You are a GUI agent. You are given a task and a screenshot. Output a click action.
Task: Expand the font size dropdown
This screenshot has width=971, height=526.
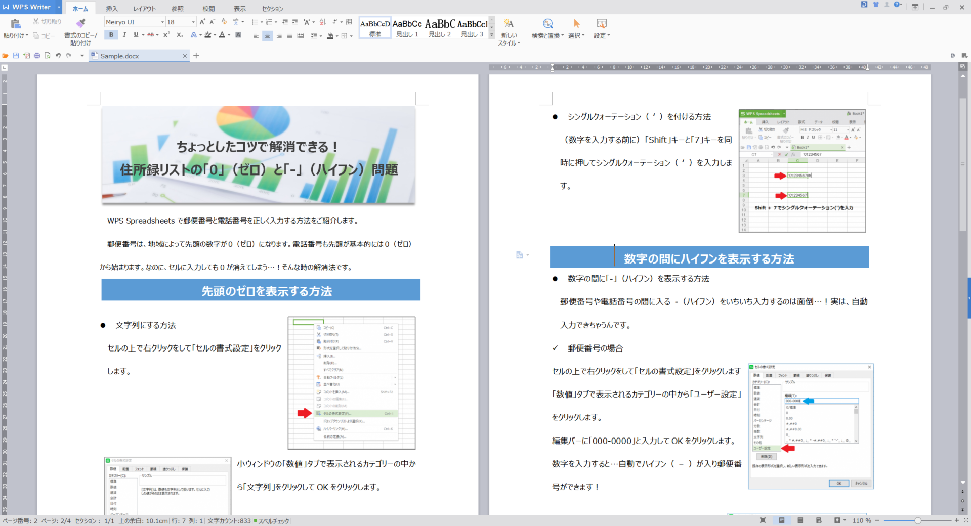coord(193,22)
